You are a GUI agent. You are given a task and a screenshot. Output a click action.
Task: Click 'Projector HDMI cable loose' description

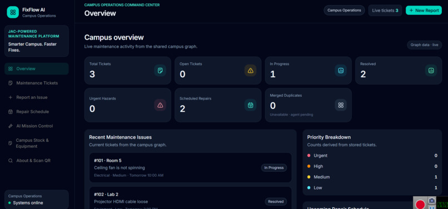(x=121, y=202)
